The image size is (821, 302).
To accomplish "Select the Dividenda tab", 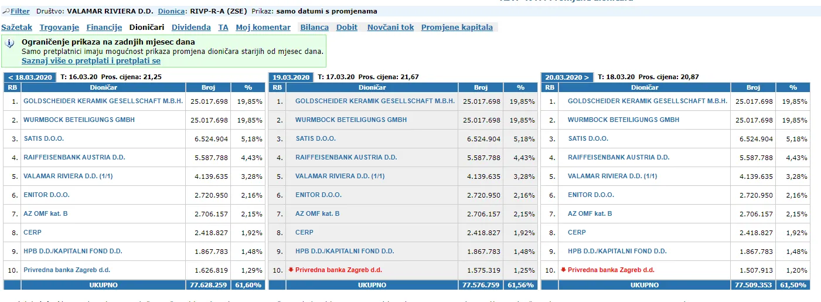I will 191,27.
